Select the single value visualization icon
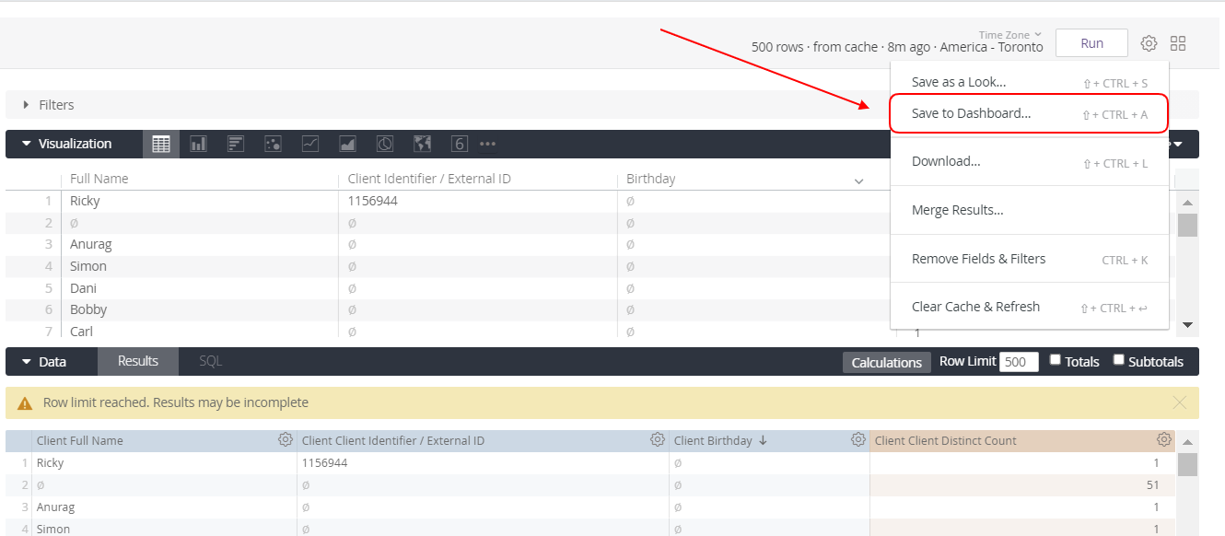The height and width of the screenshot is (536, 1225). pos(460,144)
